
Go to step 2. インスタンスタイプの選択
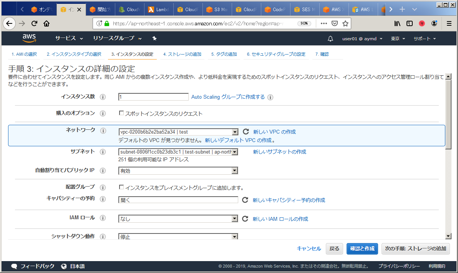[x=74, y=54]
